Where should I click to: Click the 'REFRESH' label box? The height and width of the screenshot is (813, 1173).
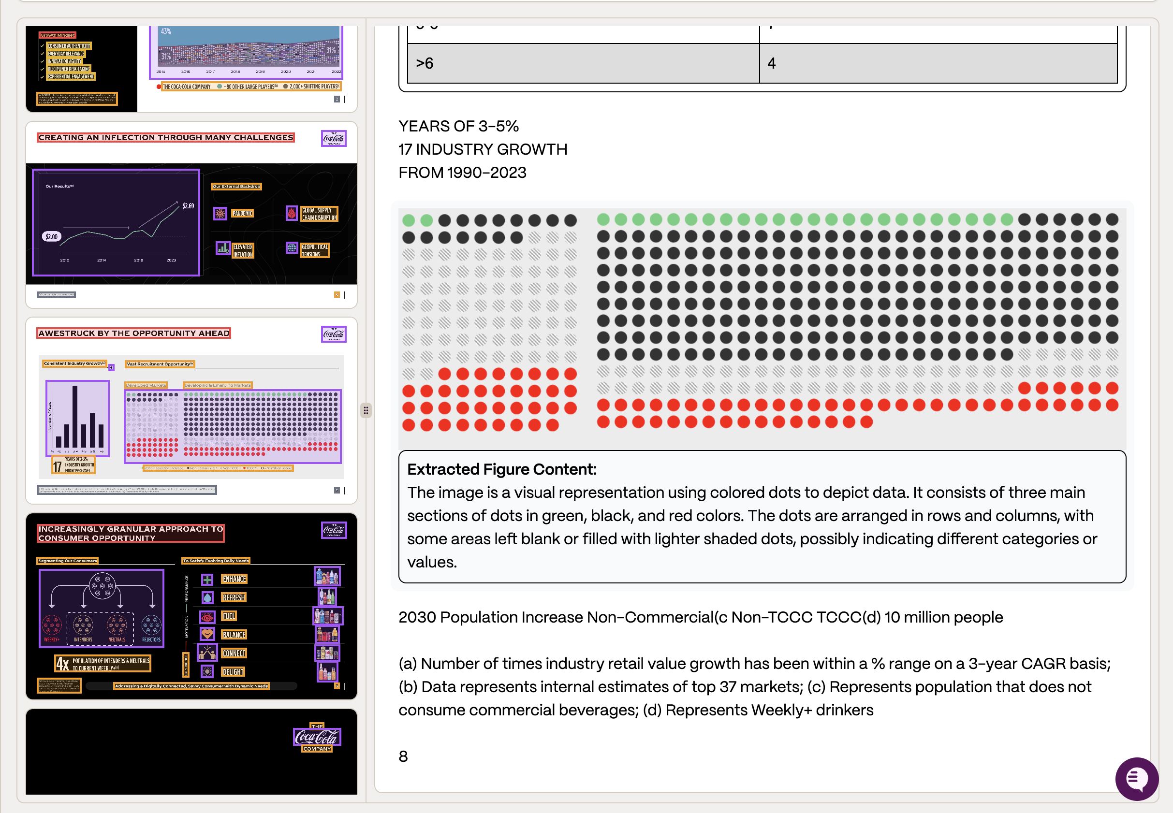point(234,597)
